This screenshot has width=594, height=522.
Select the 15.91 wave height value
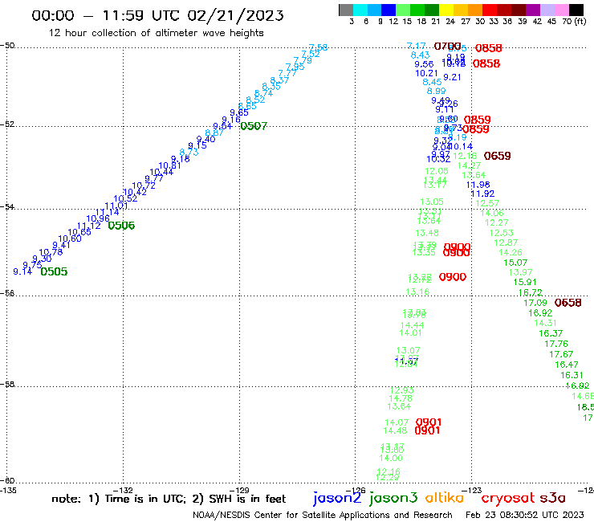pyautogui.click(x=525, y=282)
